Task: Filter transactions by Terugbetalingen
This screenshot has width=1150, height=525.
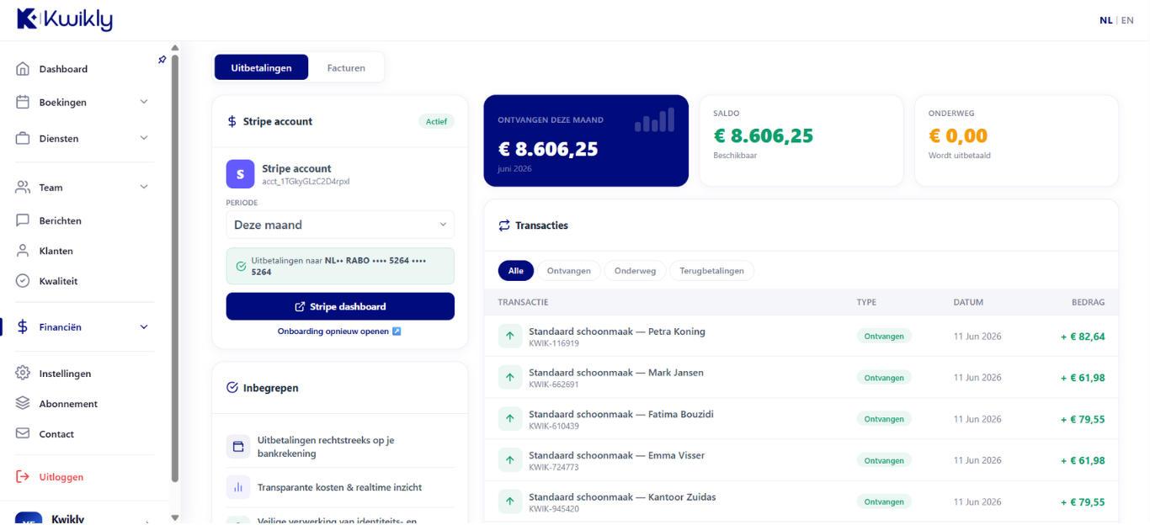Action: (712, 271)
